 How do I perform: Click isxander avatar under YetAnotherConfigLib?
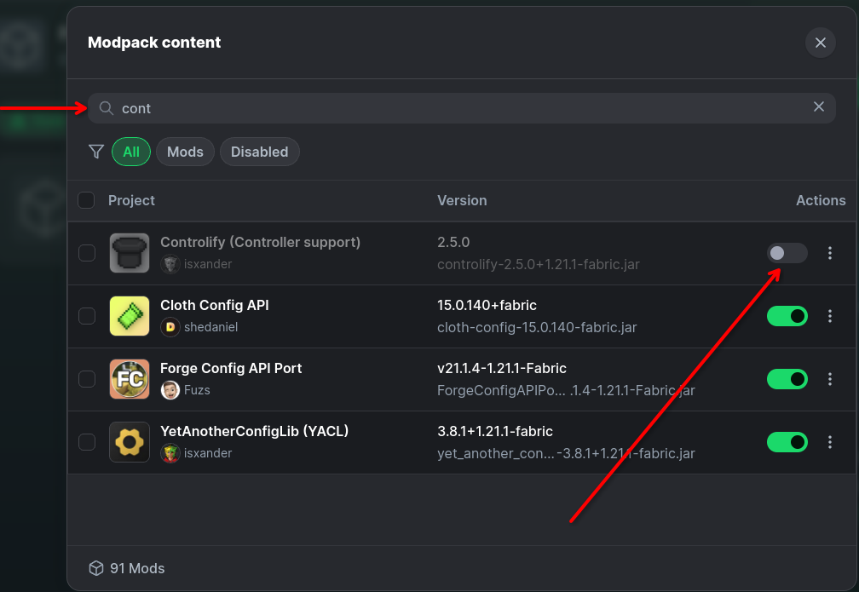[170, 453]
